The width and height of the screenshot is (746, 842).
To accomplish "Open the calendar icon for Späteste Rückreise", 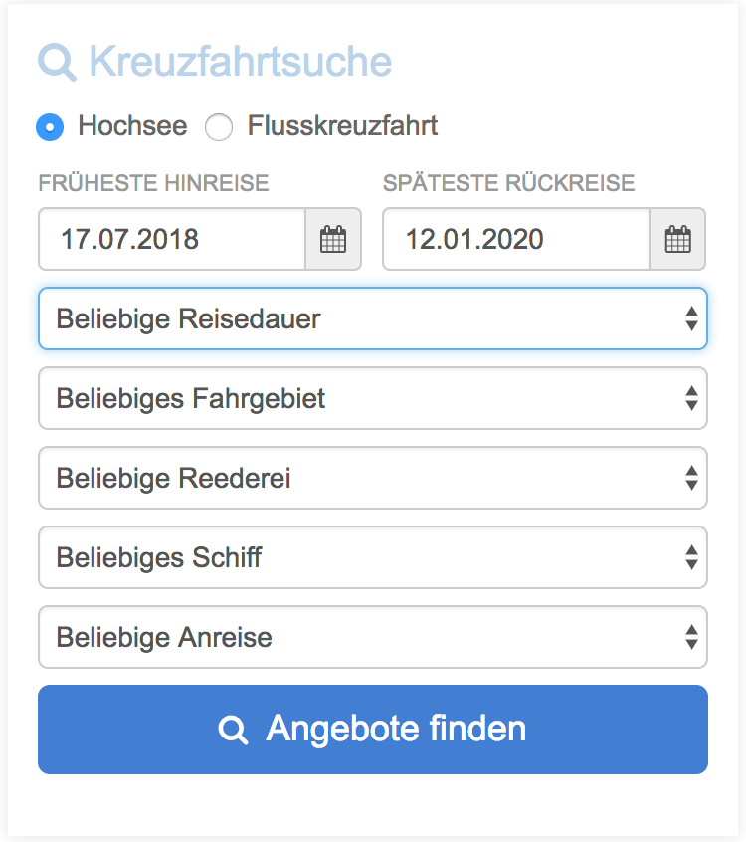I will [677, 239].
